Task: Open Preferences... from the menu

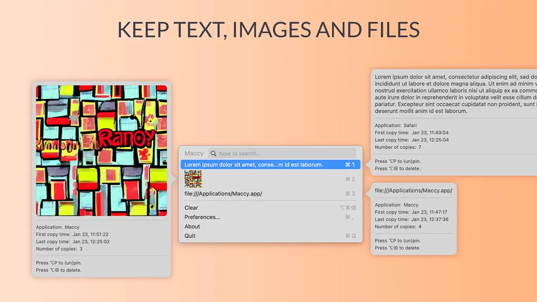Action: (x=203, y=217)
